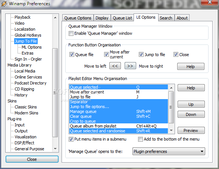
Task: Open the 'Manage Queue' opens to dropdown
Action: [x=169, y=151]
